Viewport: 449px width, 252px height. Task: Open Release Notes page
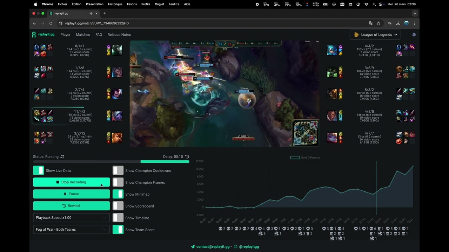tap(119, 35)
